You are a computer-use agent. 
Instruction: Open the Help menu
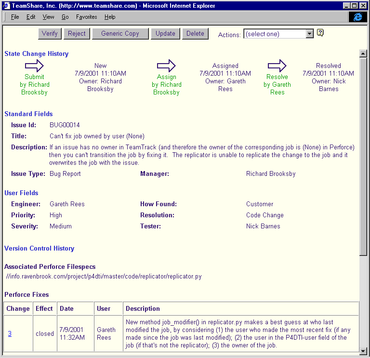pos(110,17)
